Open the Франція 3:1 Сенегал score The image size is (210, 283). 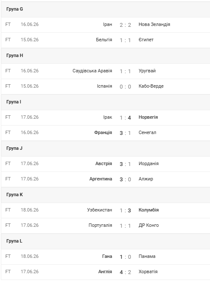point(125,133)
